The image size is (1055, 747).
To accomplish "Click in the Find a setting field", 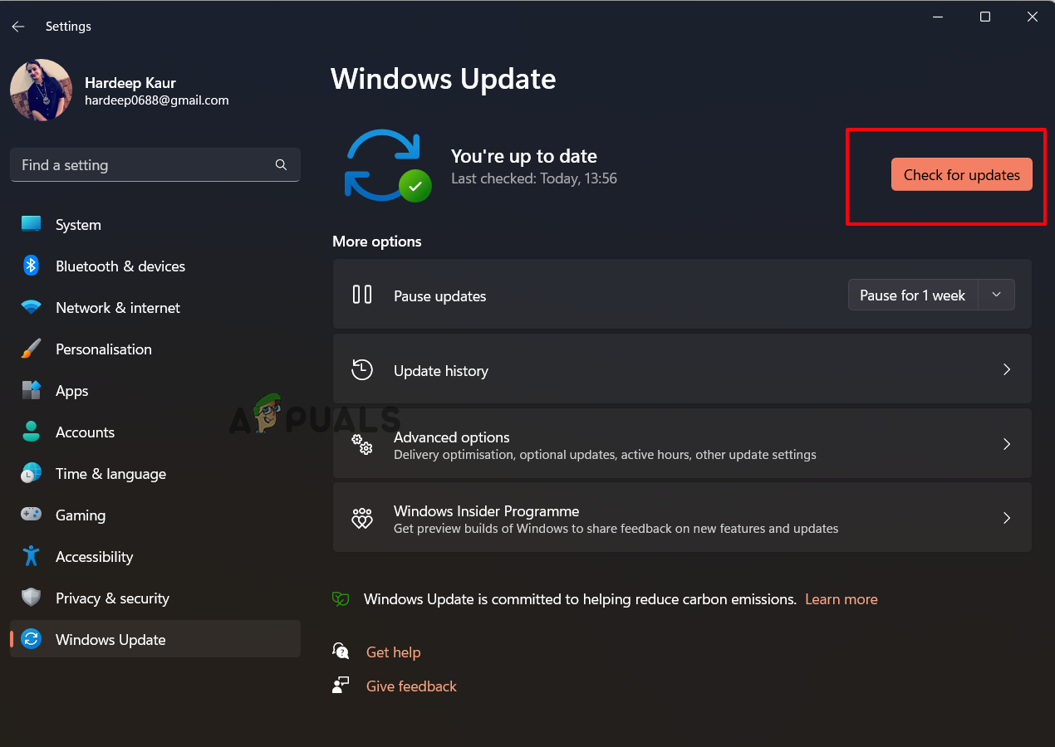I will [141, 165].
